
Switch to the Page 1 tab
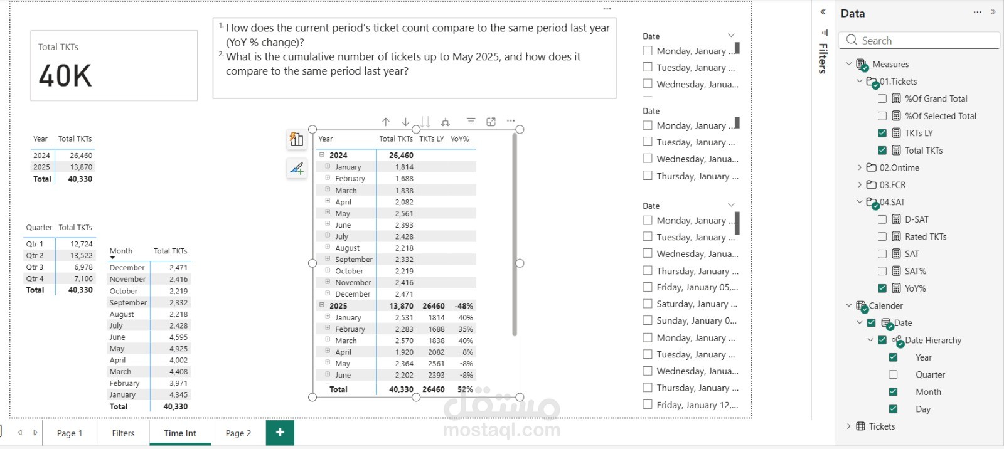click(x=70, y=433)
